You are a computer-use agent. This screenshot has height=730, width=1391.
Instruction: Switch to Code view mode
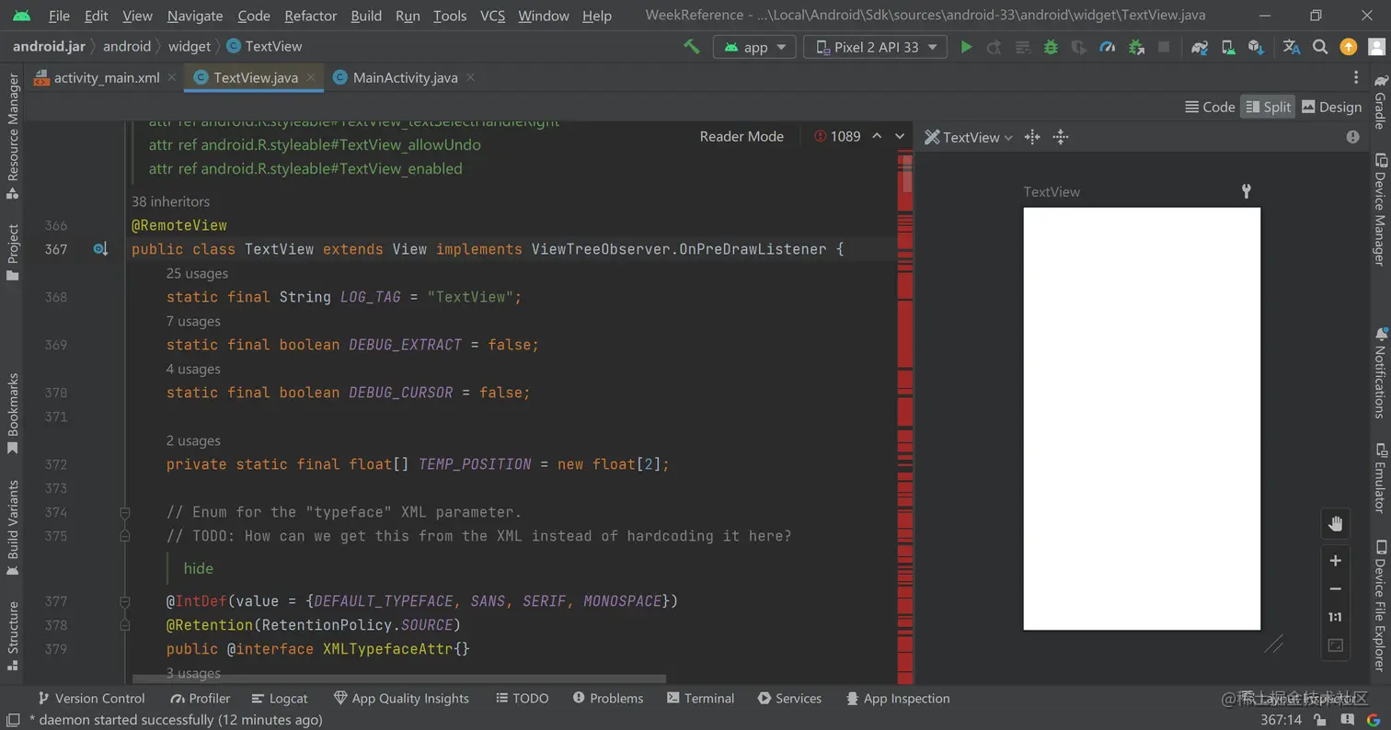pos(1210,107)
